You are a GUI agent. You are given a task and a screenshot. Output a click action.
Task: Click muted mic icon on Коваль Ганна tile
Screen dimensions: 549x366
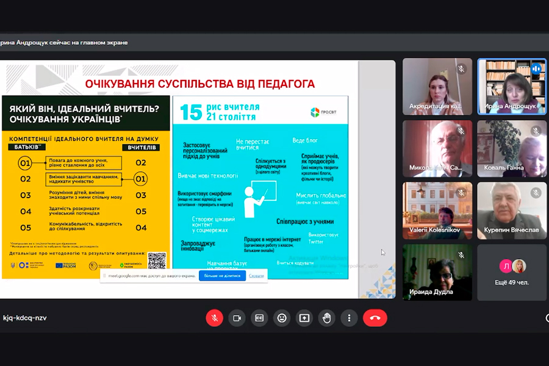click(x=536, y=131)
